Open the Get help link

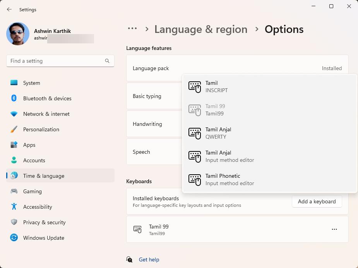(149, 259)
